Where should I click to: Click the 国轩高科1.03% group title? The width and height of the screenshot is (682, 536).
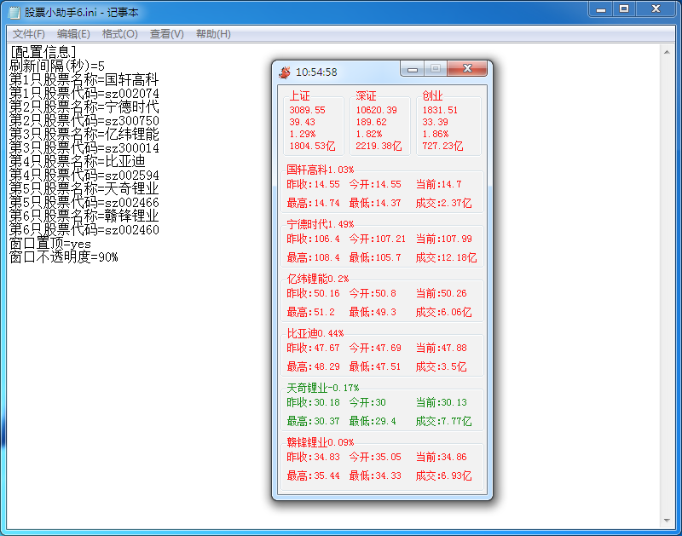tap(321, 170)
